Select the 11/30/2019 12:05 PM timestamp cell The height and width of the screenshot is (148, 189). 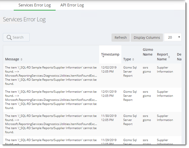coord(109,118)
